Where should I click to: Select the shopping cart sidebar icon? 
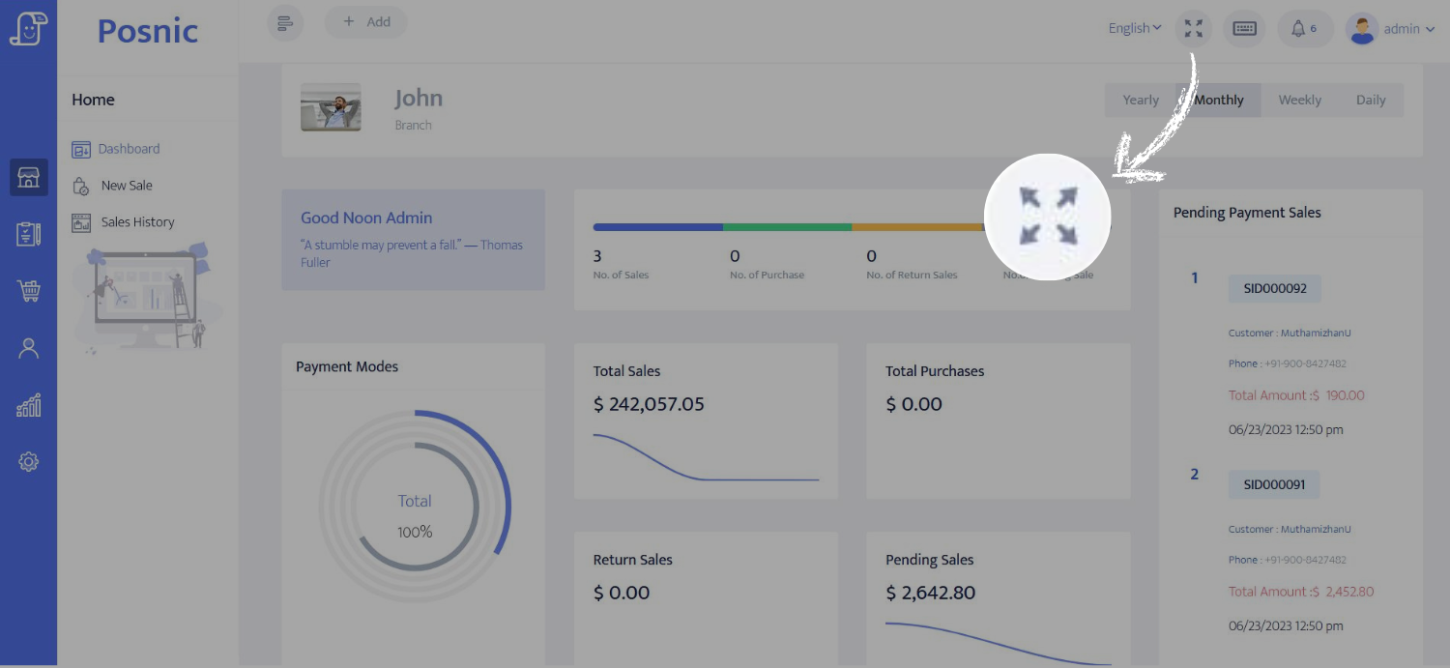[x=28, y=291]
